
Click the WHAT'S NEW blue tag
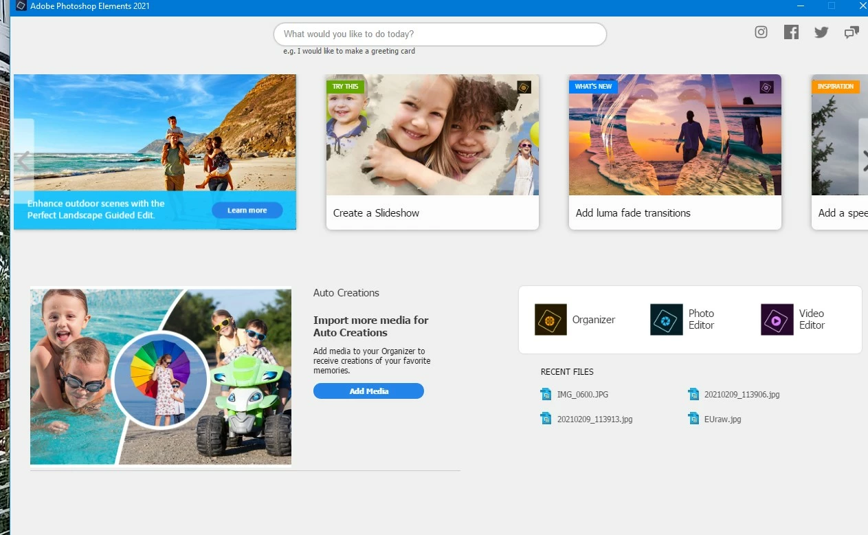pos(593,87)
